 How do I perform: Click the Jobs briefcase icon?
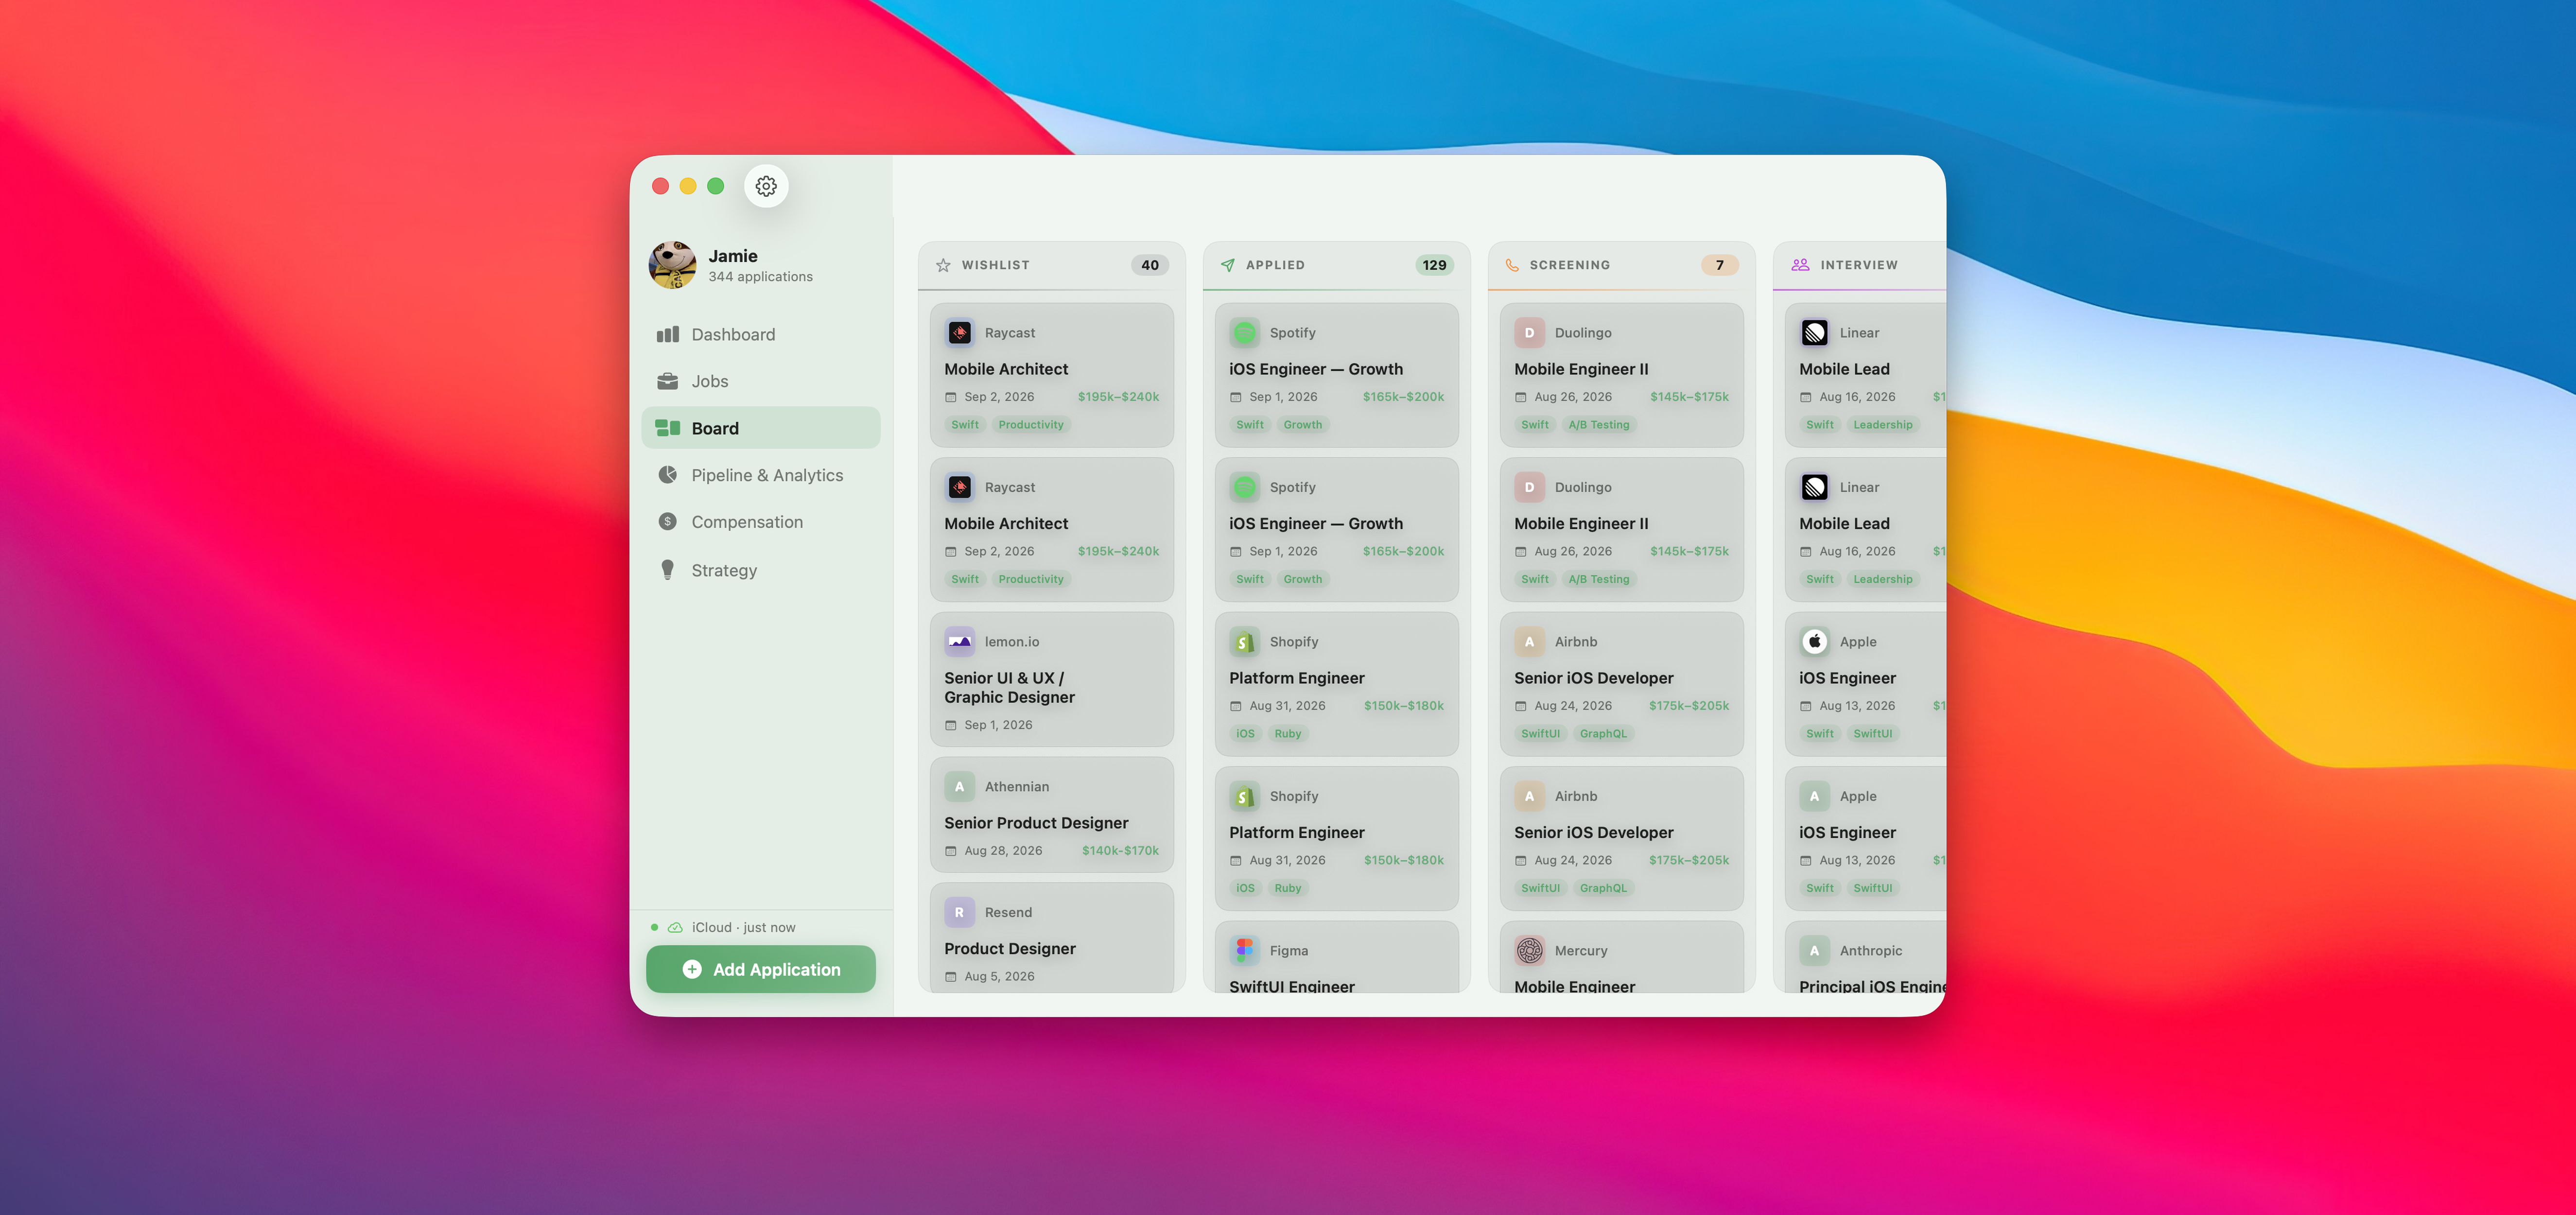(x=667, y=381)
